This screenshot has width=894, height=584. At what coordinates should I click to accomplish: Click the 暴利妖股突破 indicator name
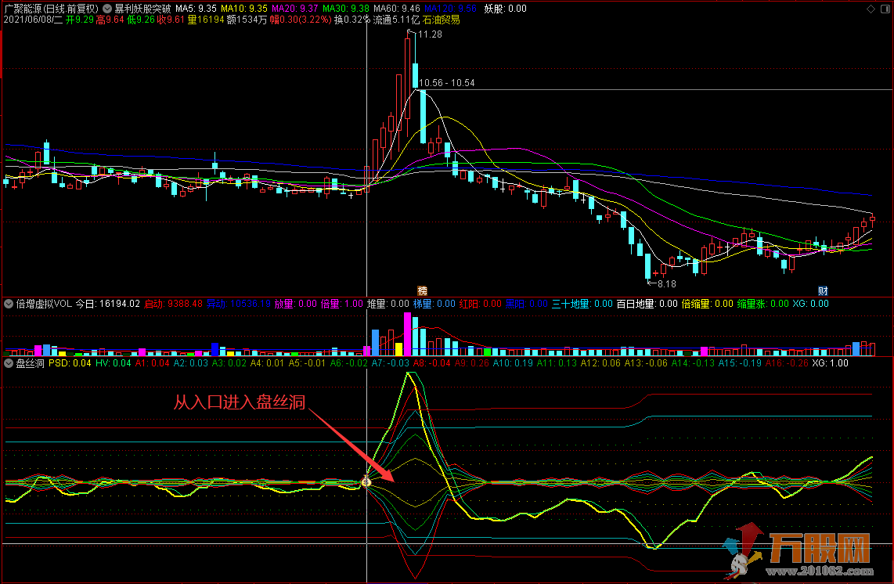click(x=142, y=9)
